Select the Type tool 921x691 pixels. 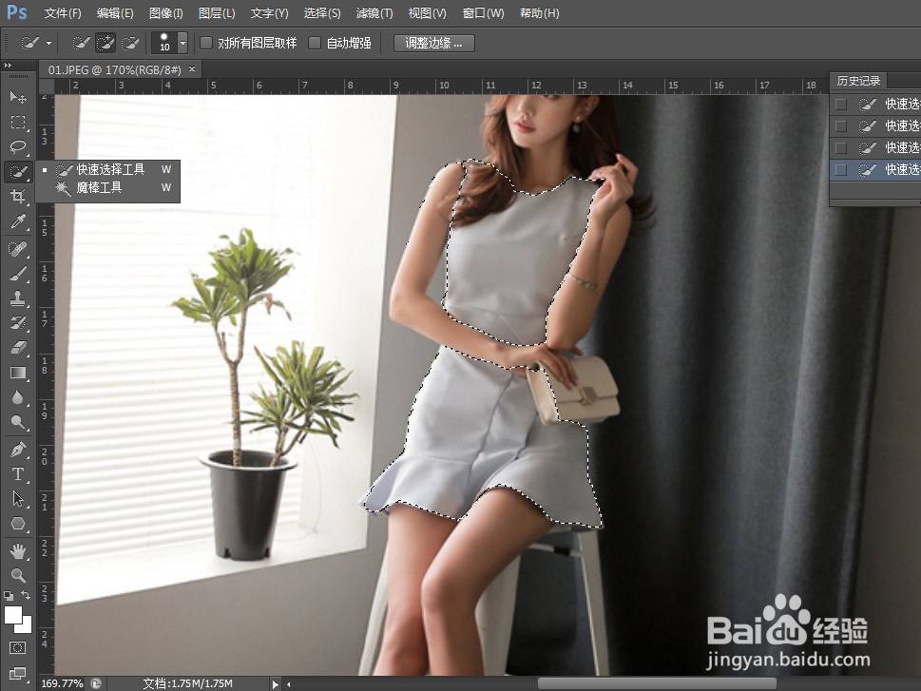(x=18, y=474)
